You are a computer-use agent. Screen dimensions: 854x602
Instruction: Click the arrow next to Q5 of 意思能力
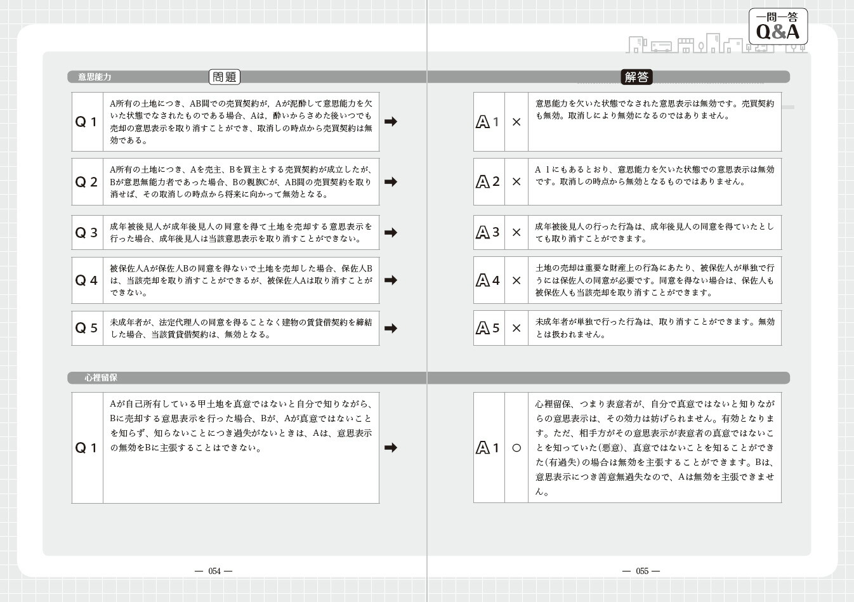click(x=391, y=329)
